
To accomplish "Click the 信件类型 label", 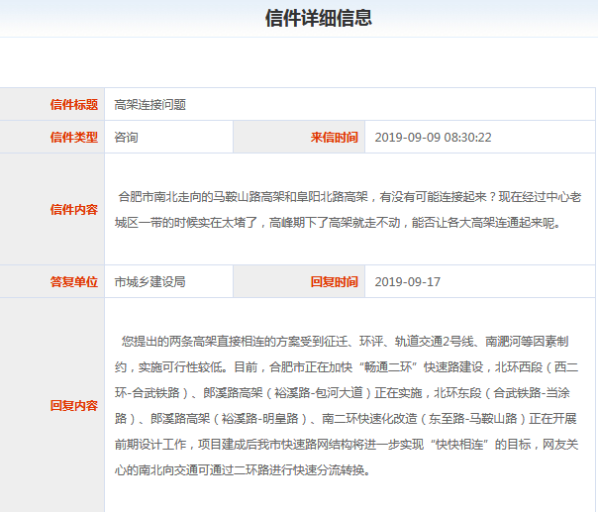I will coord(74,137).
